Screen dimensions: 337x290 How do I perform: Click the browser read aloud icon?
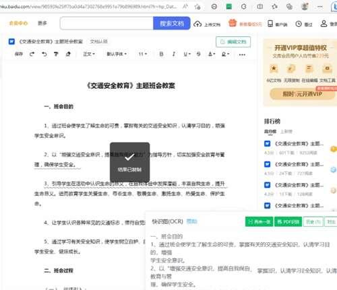click(185, 7)
